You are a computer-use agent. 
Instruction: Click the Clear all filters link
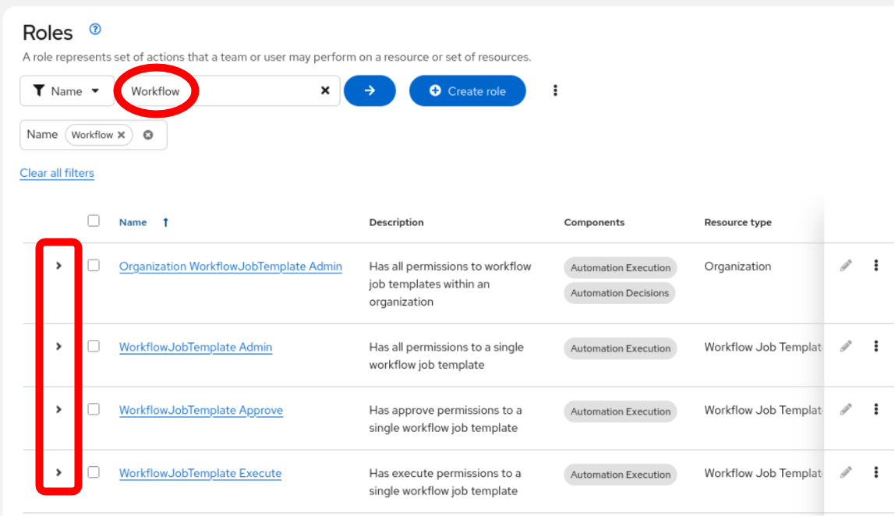(57, 173)
